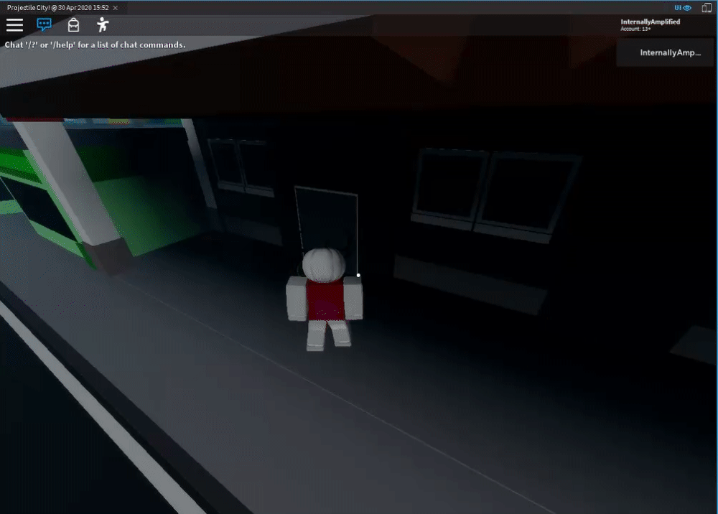Toggle UI visibility eye icon
This screenshot has height=514, width=718.
click(x=683, y=8)
